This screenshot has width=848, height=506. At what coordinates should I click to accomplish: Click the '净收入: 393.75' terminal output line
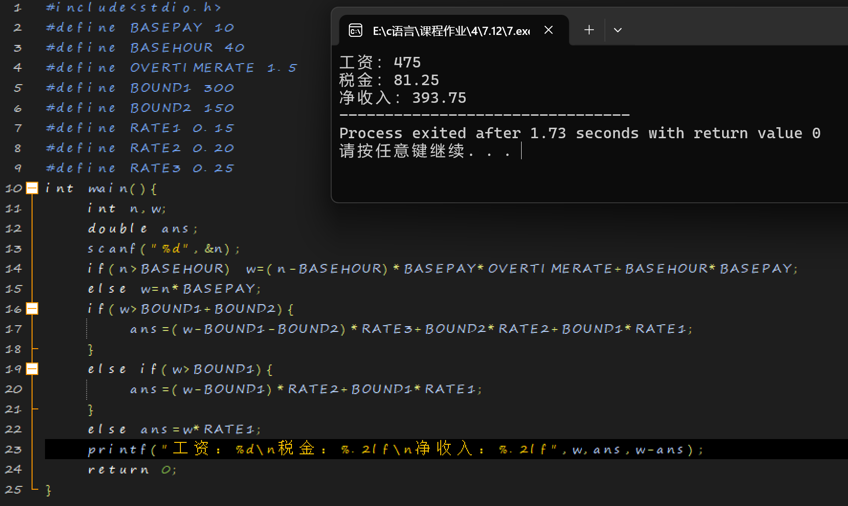(x=403, y=98)
